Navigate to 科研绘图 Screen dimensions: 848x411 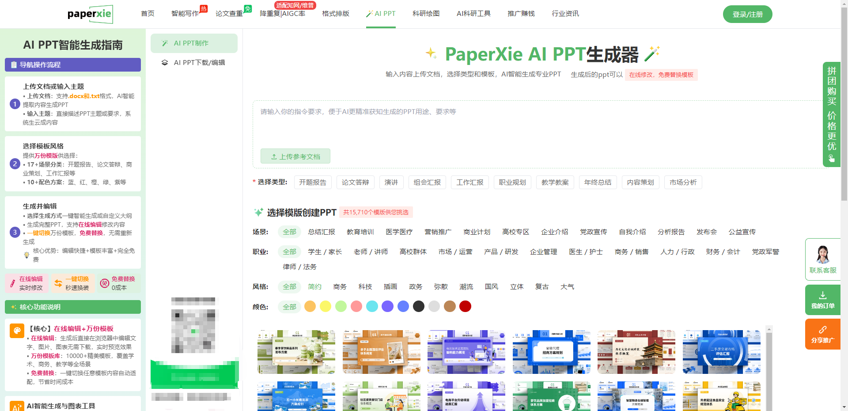point(426,14)
